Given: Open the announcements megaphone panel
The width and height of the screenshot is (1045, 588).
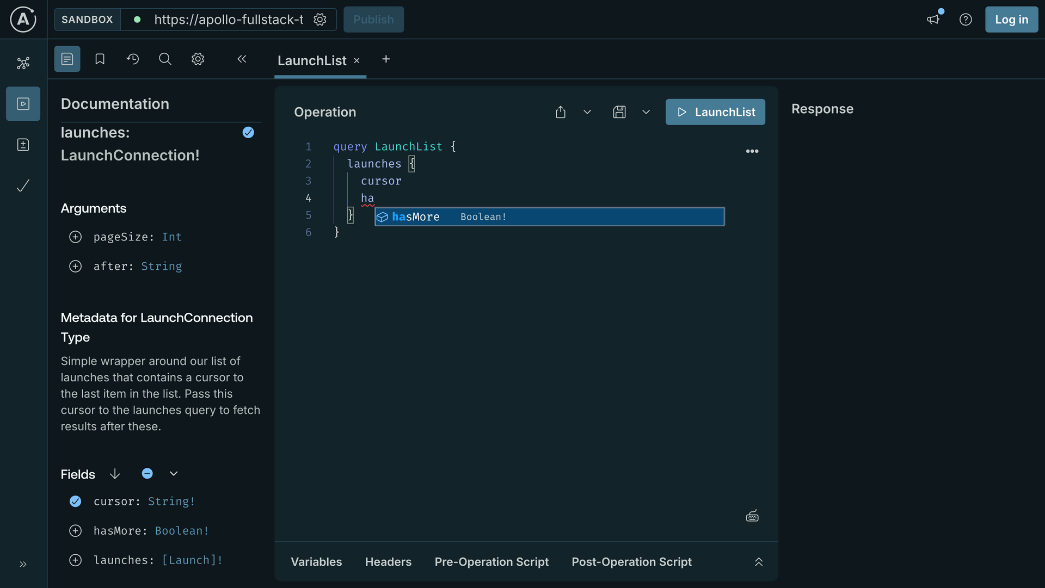Looking at the screenshot, I should [x=933, y=19].
